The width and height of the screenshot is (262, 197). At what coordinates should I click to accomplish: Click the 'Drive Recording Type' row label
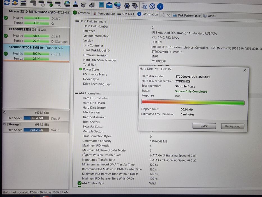point(97,84)
